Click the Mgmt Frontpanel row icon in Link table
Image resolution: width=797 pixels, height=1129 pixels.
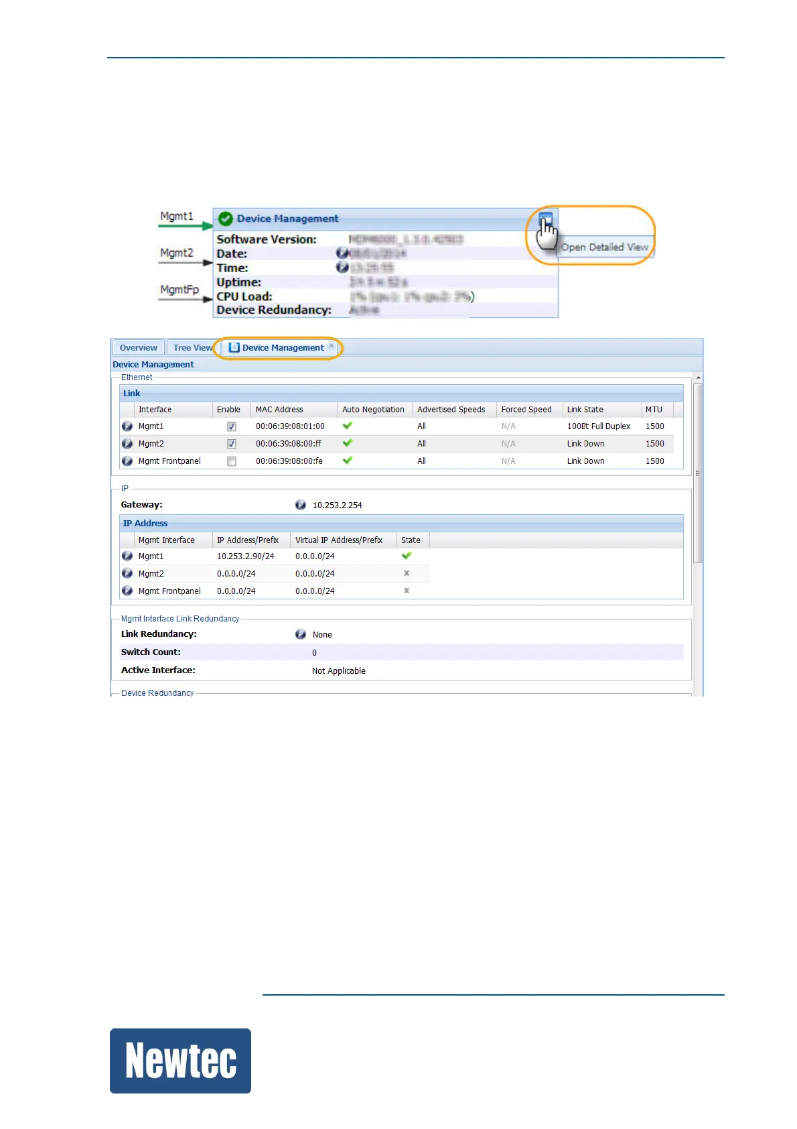click(127, 461)
